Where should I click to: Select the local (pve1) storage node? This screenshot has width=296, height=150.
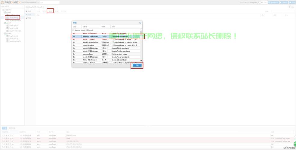(x=14, y=18)
